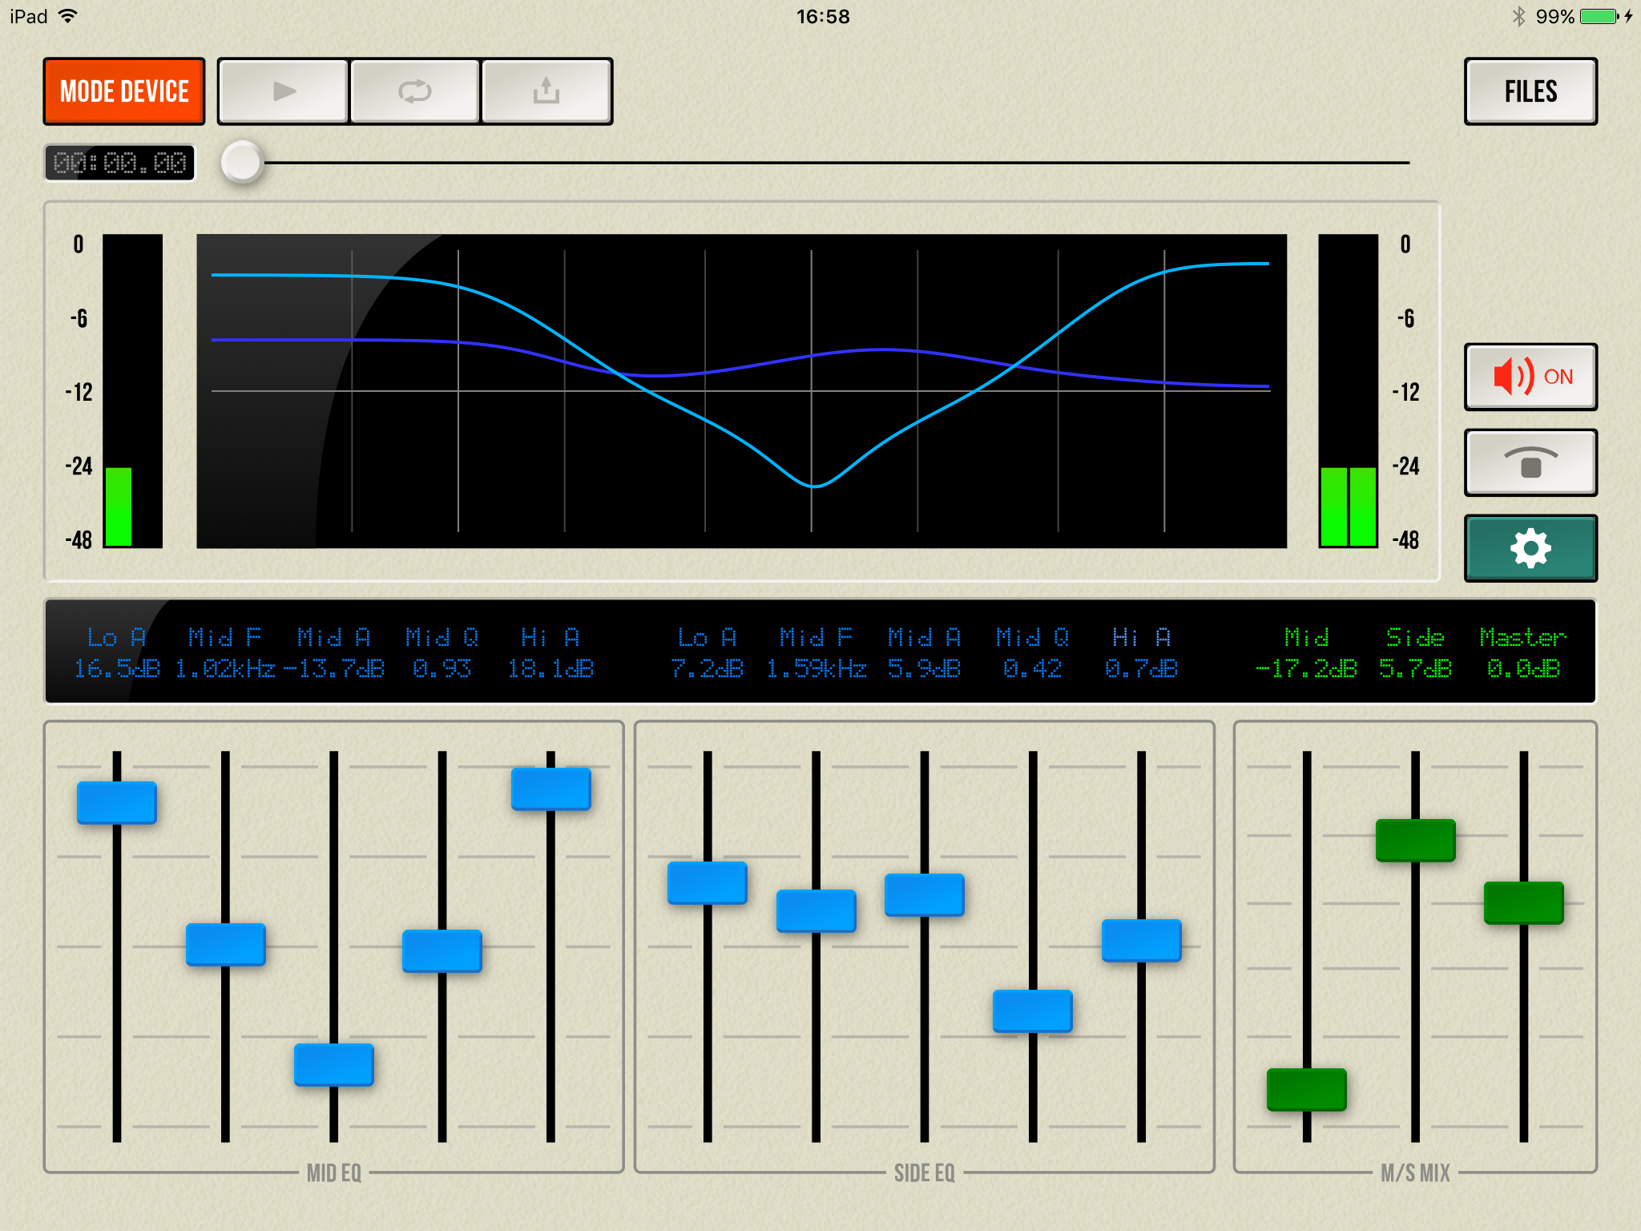Click the '18.1dB' Hi A readout
1641x1231 pixels.
(x=550, y=668)
